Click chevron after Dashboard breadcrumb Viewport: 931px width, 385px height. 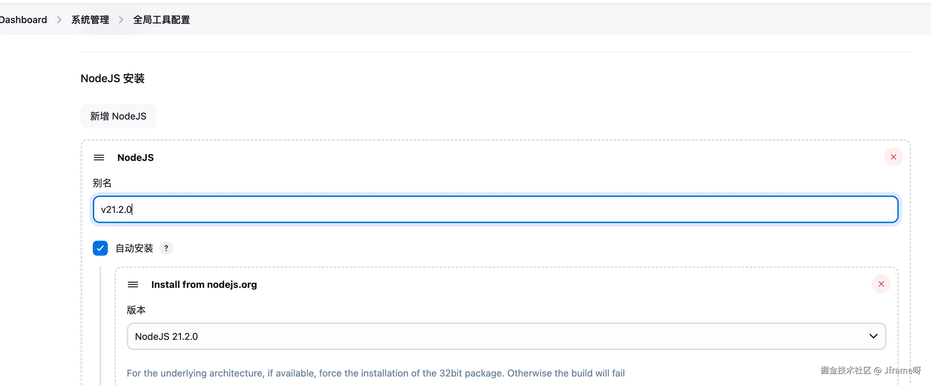[x=59, y=20]
